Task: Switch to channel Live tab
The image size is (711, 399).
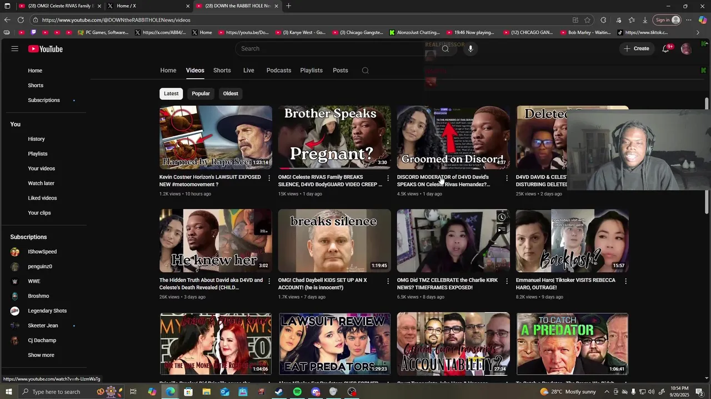Action: pyautogui.click(x=248, y=70)
